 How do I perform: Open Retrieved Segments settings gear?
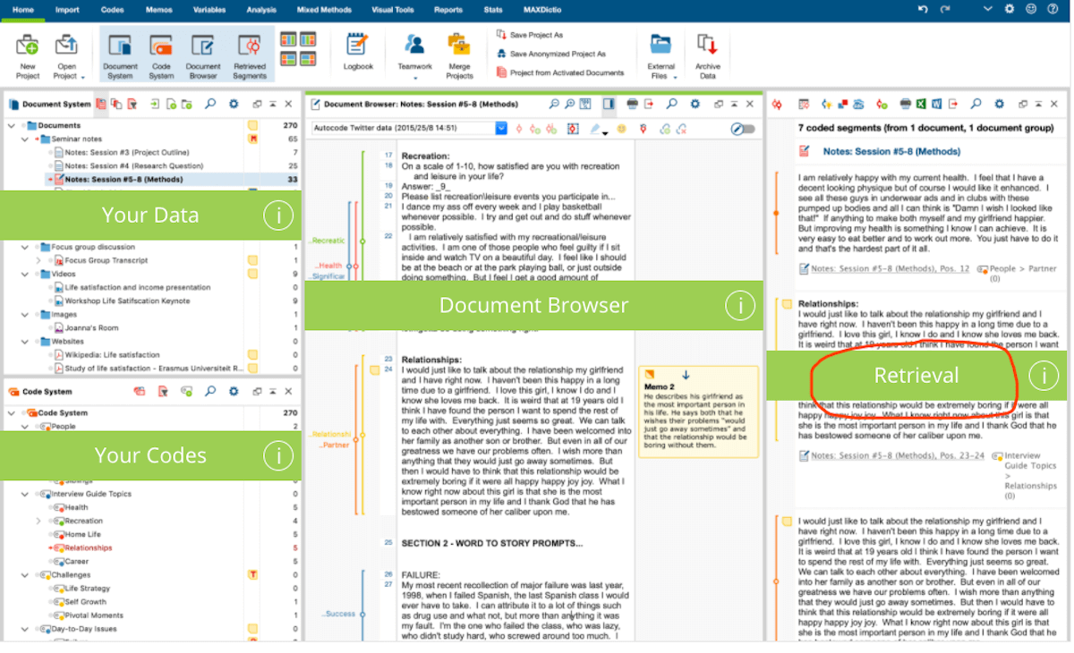click(999, 104)
